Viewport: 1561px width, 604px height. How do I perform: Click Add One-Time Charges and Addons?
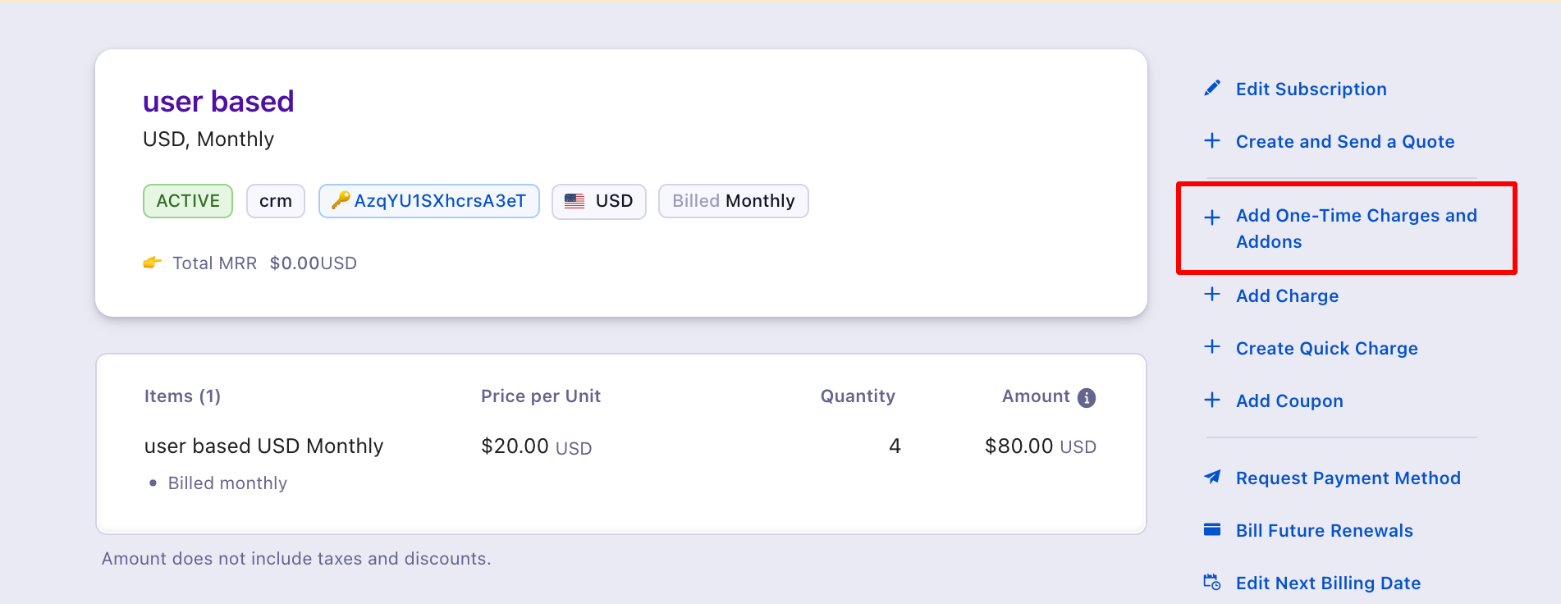point(1356,228)
